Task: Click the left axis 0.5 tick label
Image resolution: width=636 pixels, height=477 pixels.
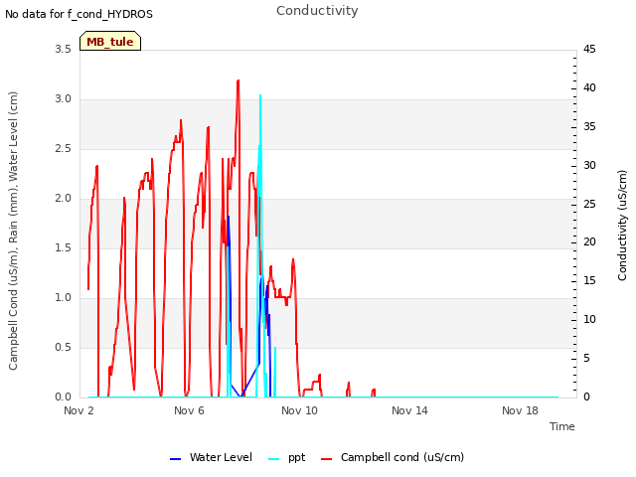Action: pos(63,347)
